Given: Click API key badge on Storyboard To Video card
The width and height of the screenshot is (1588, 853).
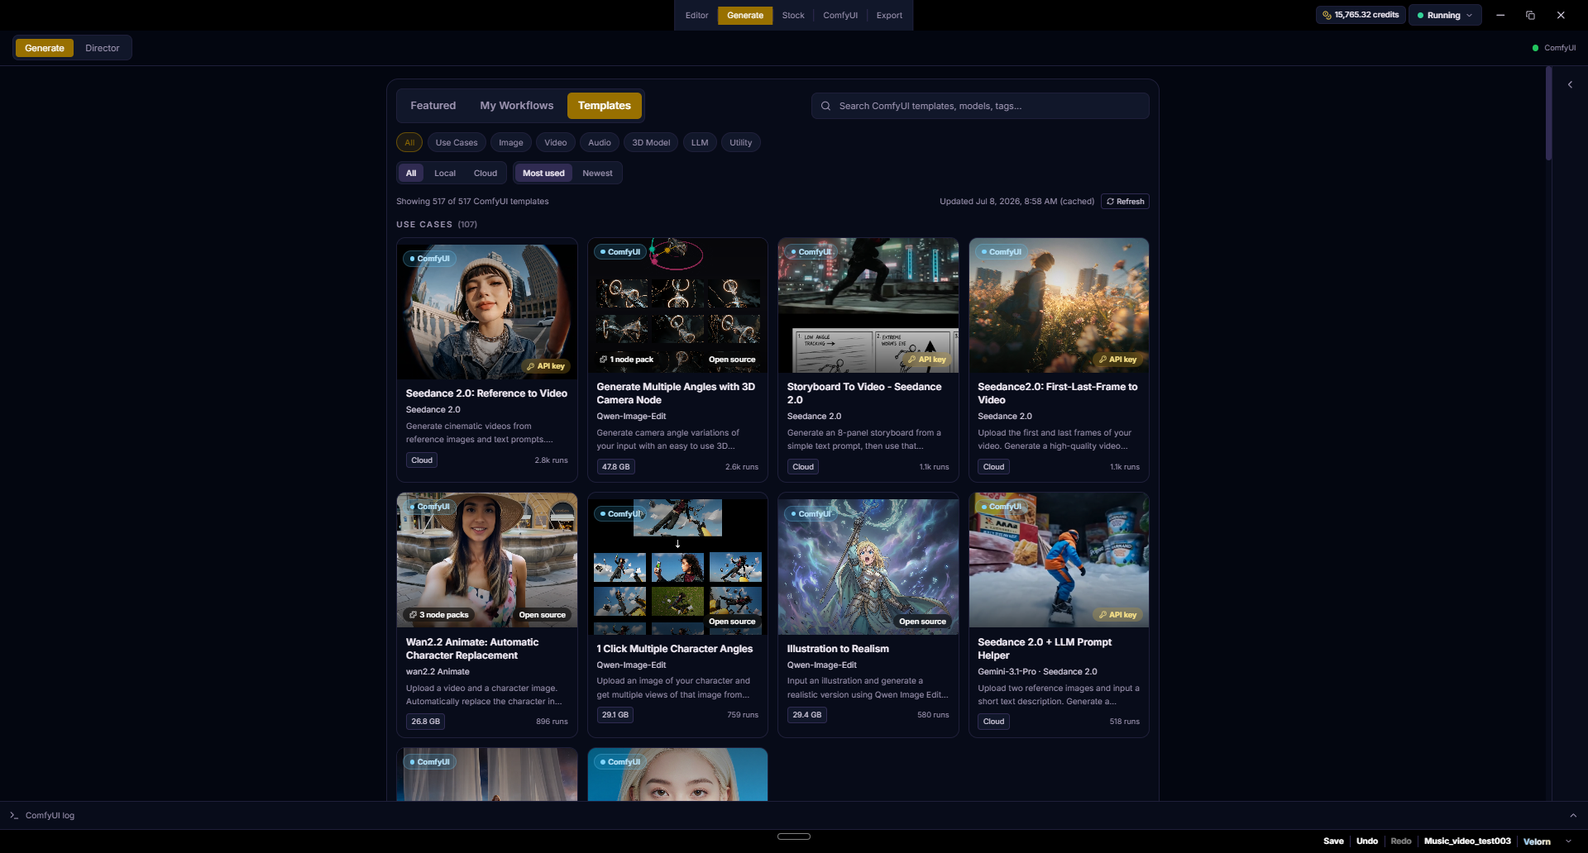Looking at the screenshot, I should click(x=927, y=360).
